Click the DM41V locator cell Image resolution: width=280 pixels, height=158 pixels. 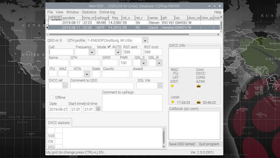[181, 28]
